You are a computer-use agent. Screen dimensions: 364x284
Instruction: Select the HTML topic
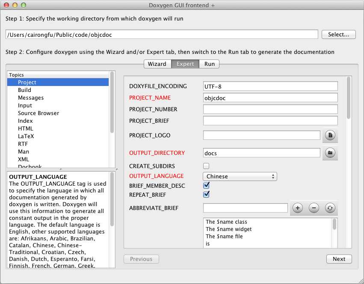point(58,128)
